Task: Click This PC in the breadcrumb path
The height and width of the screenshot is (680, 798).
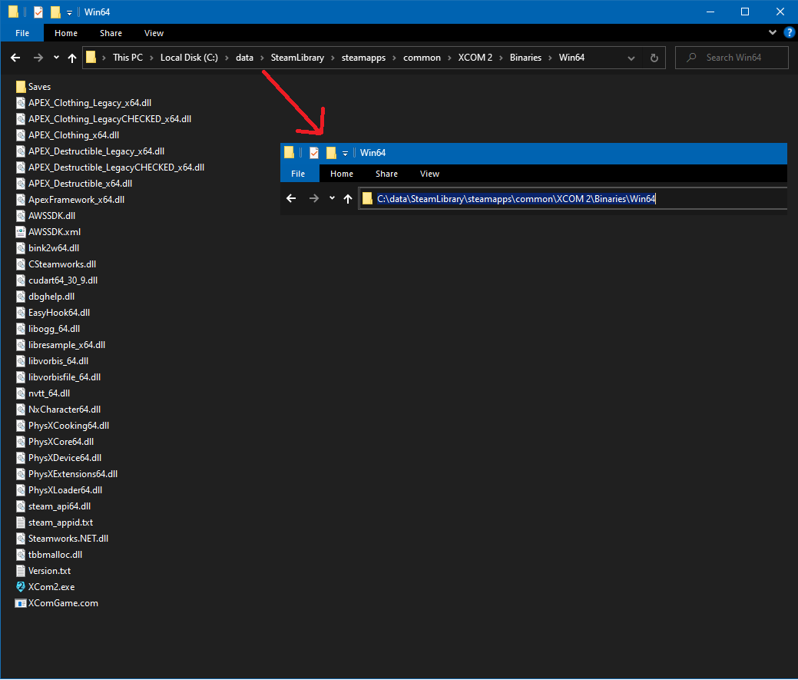Action: click(127, 58)
